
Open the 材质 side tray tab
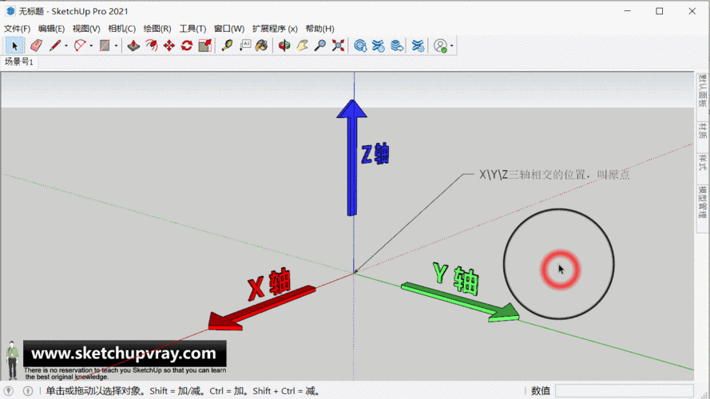click(702, 130)
